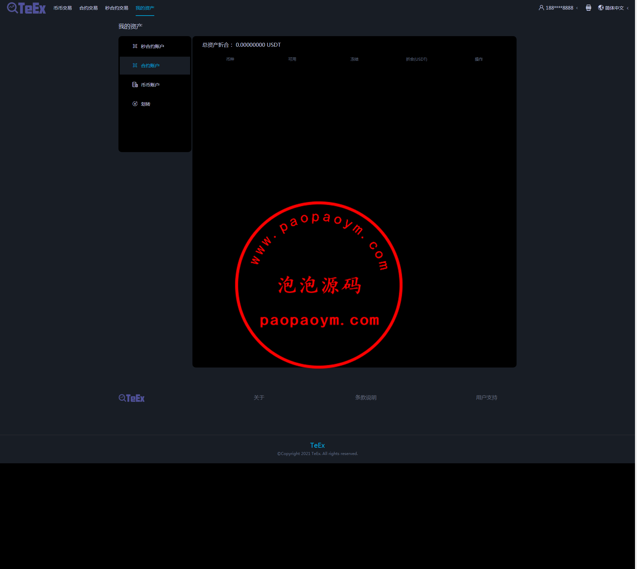Click the TeEx logo in header
Viewport: 637px width, 569px height.
click(x=26, y=8)
